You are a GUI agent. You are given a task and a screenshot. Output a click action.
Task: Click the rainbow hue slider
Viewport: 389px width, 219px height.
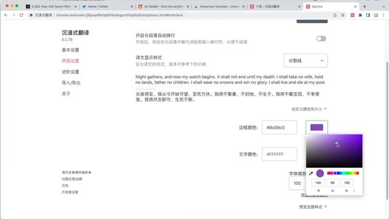(343, 173)
